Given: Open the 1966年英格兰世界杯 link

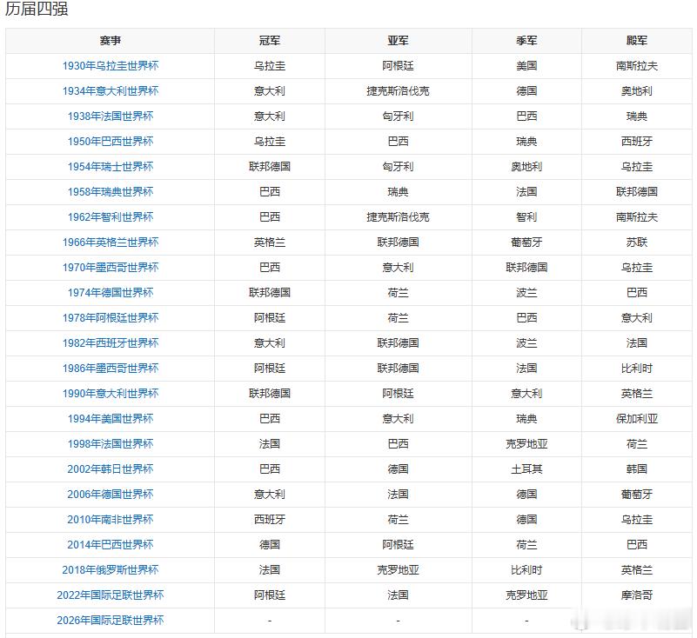Looking at the screenshot, I should 111,243.
